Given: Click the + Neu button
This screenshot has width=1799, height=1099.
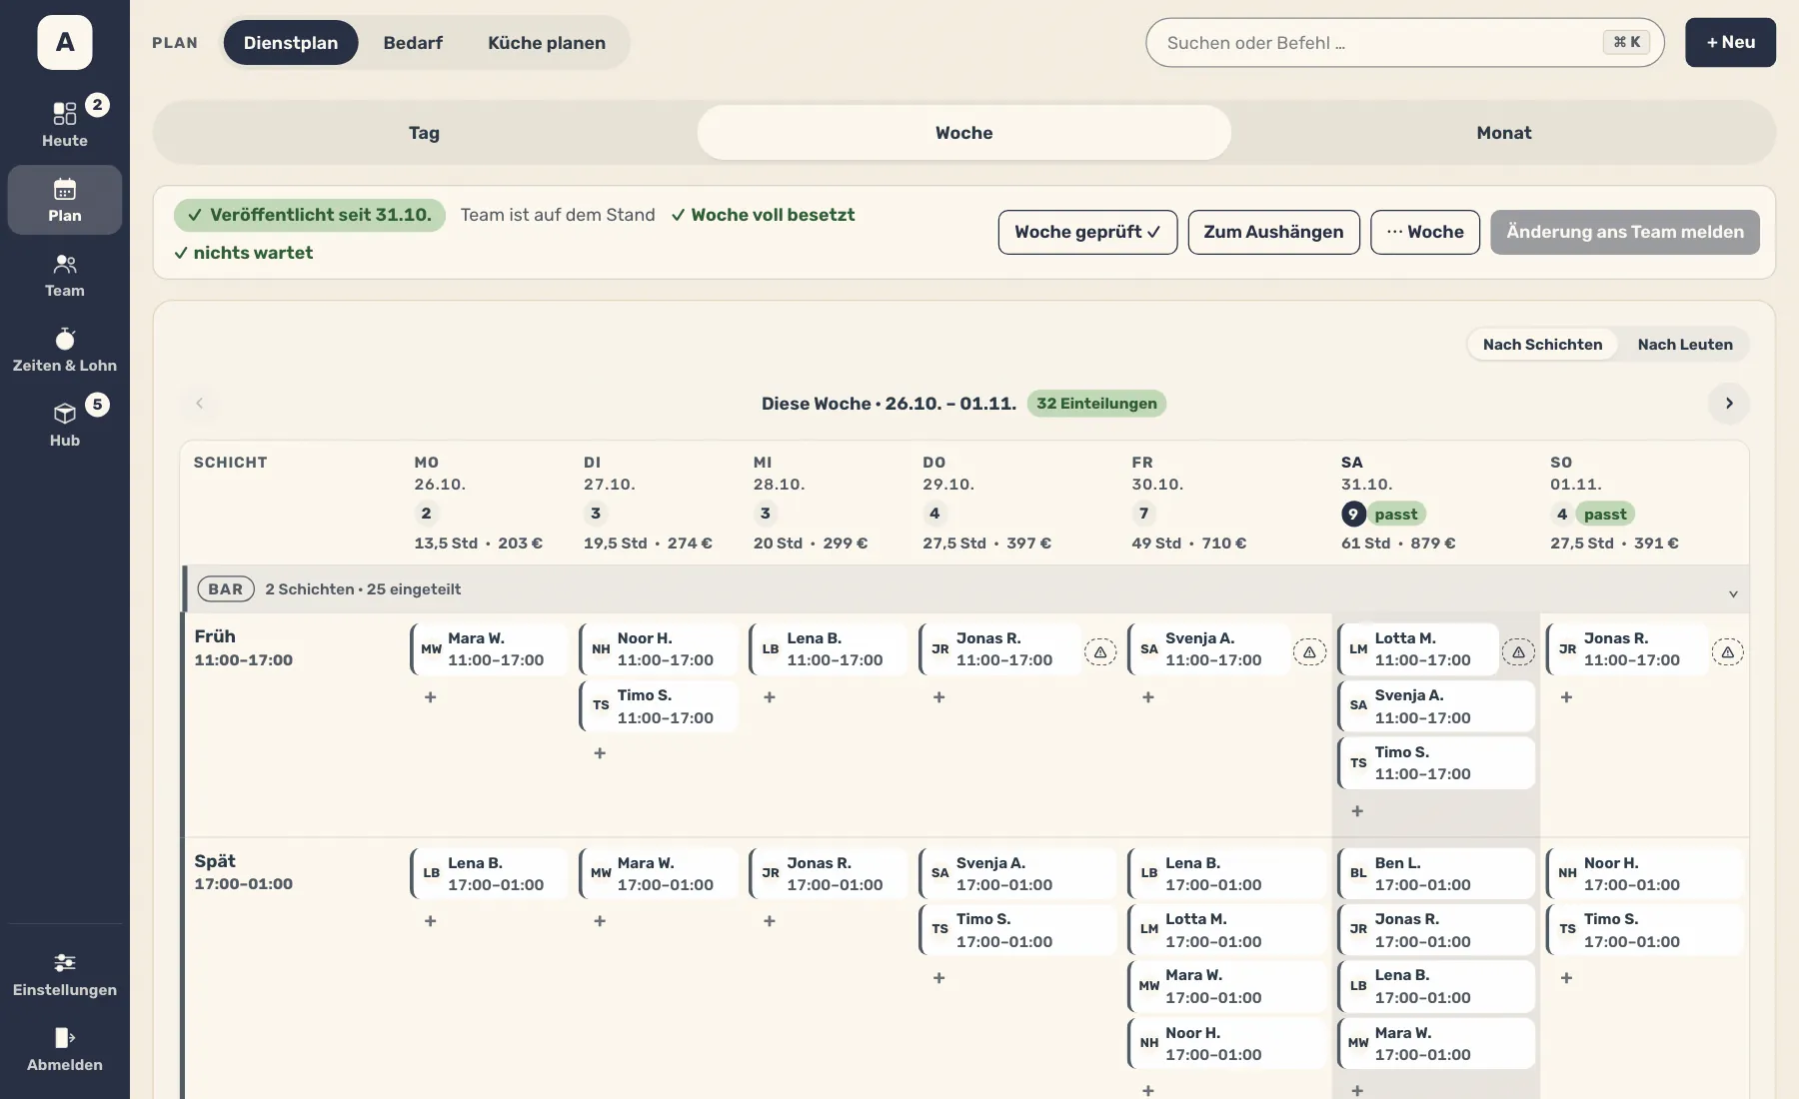Looking at the screenshot, I should click(1730, 42).
